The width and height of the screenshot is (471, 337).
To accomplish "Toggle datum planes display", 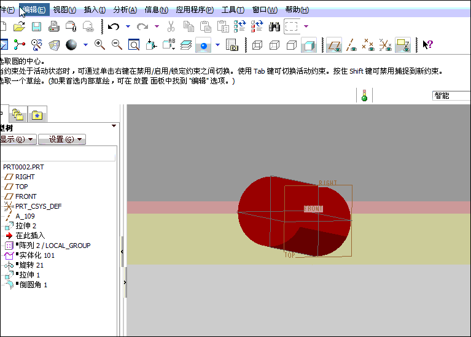I will (x=334, y=45).
